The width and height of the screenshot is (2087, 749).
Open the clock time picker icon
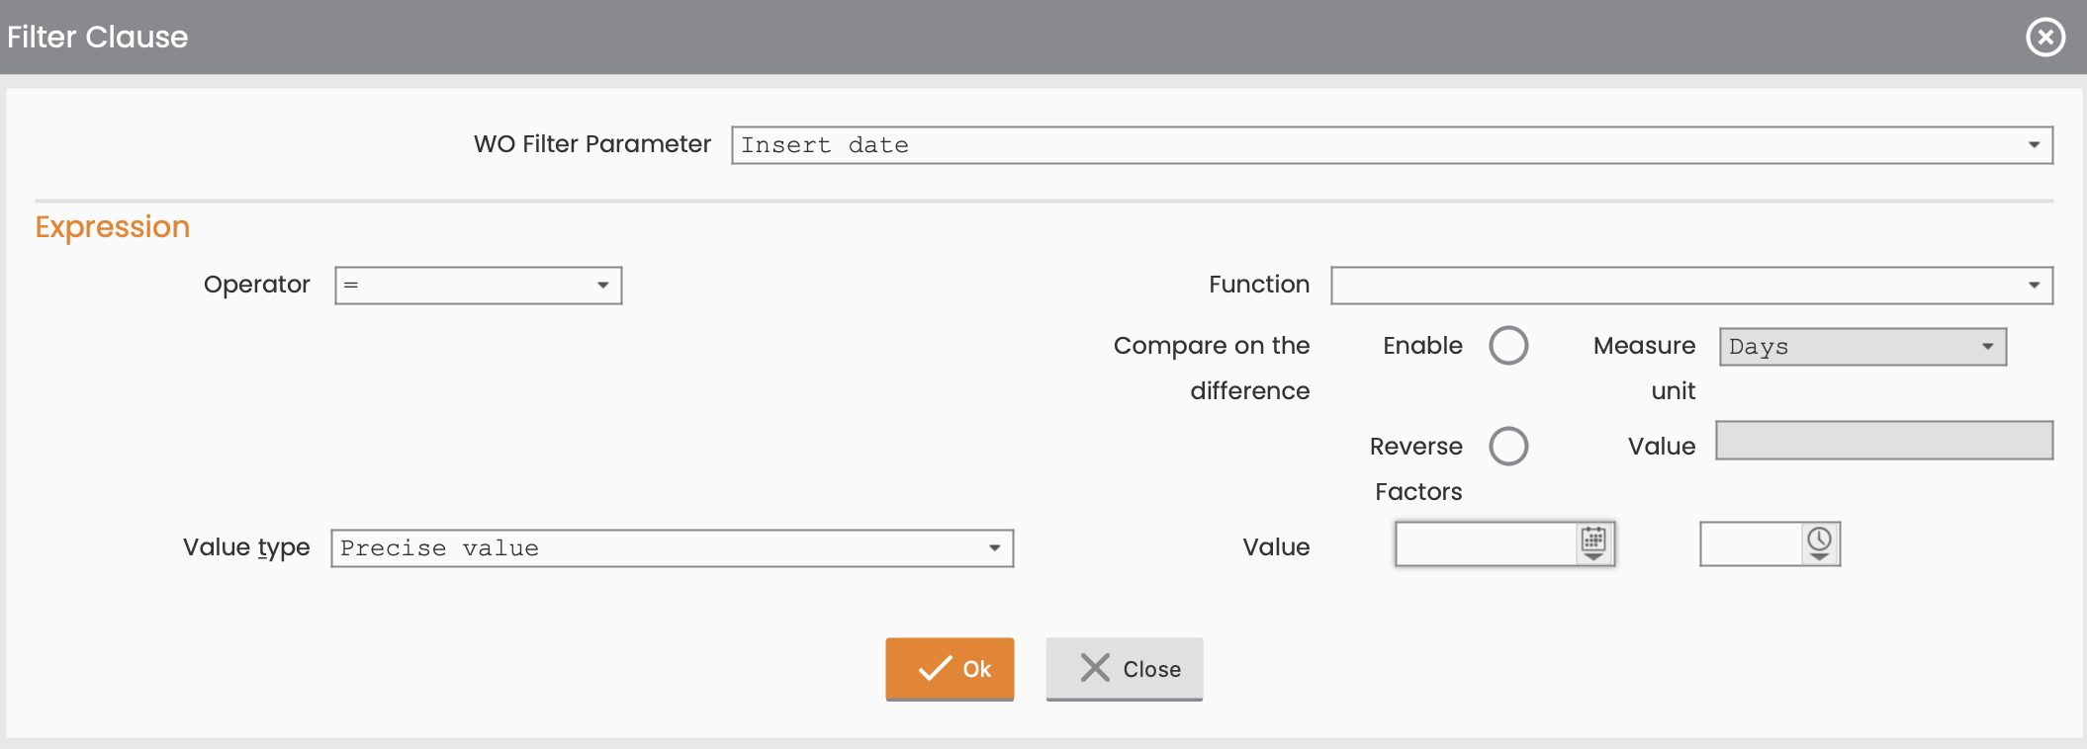[x=1819, y=543]
